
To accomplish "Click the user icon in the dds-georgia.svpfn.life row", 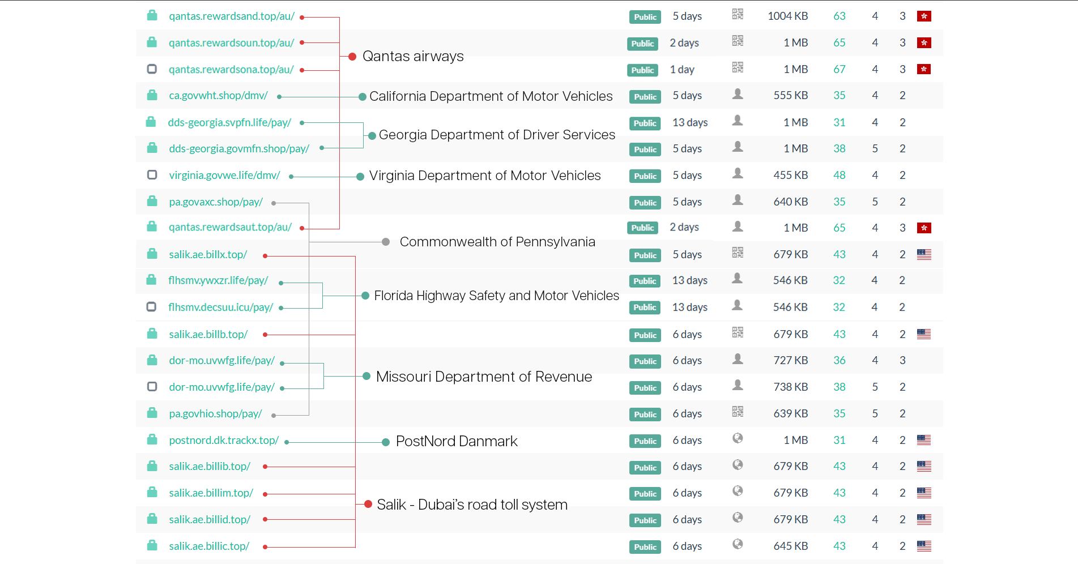I will (738, 121).
